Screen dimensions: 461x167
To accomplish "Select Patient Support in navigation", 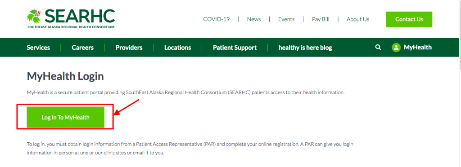I will click(x=235, y=48).
